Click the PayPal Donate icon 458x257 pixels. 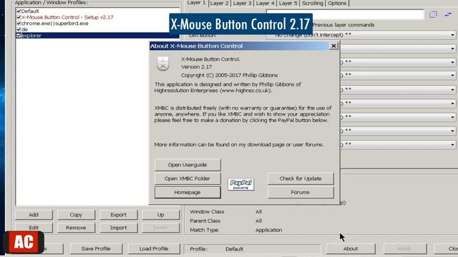(241, 184)
